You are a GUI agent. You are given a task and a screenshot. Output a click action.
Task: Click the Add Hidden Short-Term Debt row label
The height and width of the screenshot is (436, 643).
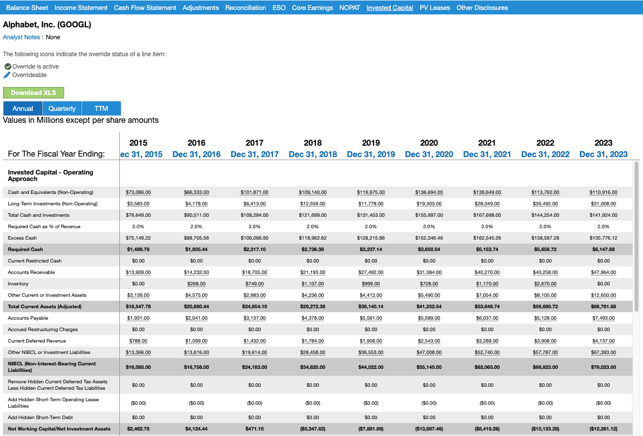[41, 418]
